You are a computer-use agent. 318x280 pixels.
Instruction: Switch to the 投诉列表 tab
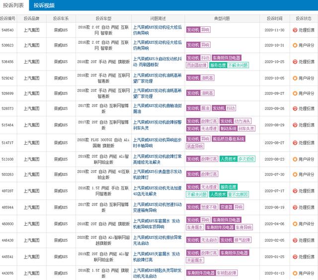(x=13, y=5)
